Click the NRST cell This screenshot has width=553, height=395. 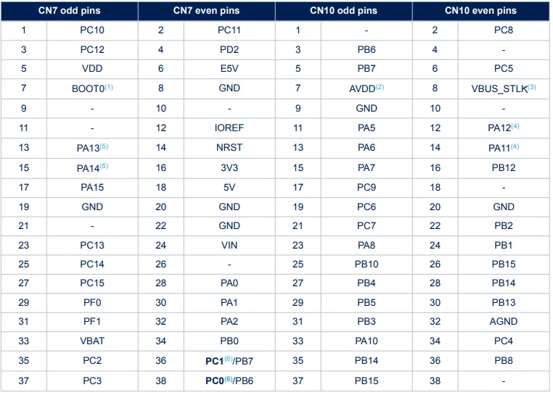[229, 148]
